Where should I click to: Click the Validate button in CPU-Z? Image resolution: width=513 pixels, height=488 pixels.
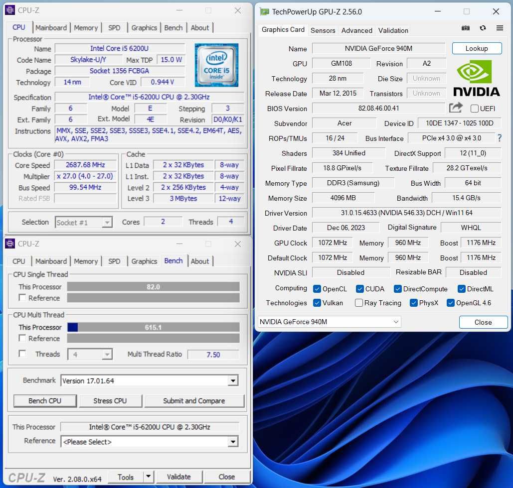tap(179, 477)
